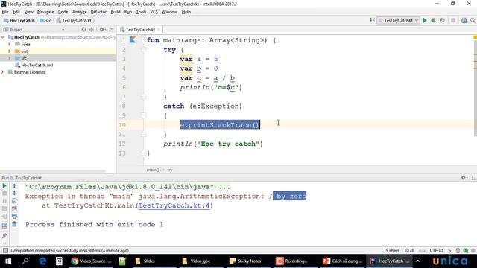Screen dimensions: 477x268
Task: Click the Run panel pause output icon
Action: [4, 201]
